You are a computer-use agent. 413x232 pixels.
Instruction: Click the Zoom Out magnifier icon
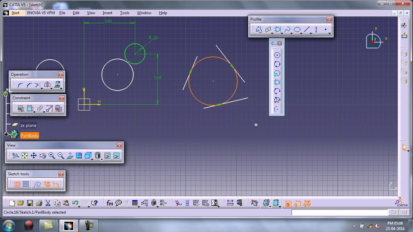[x=61, y=156]
